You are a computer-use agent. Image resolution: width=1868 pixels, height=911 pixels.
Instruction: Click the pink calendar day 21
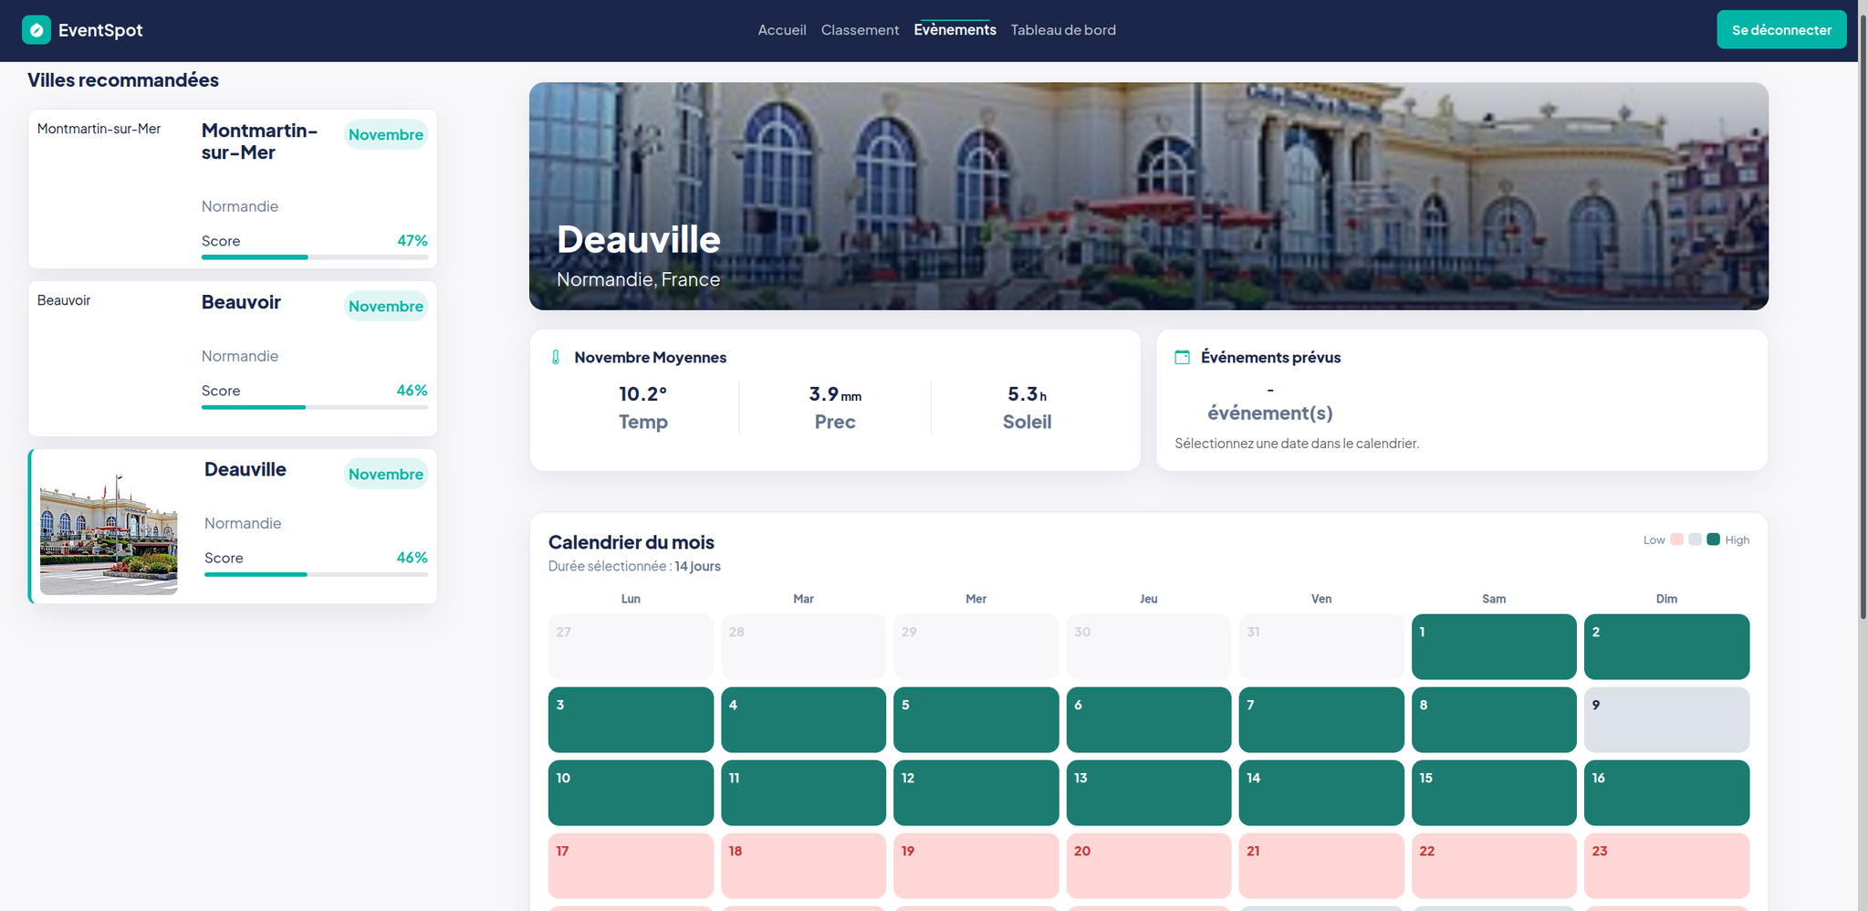point(1321,865)
